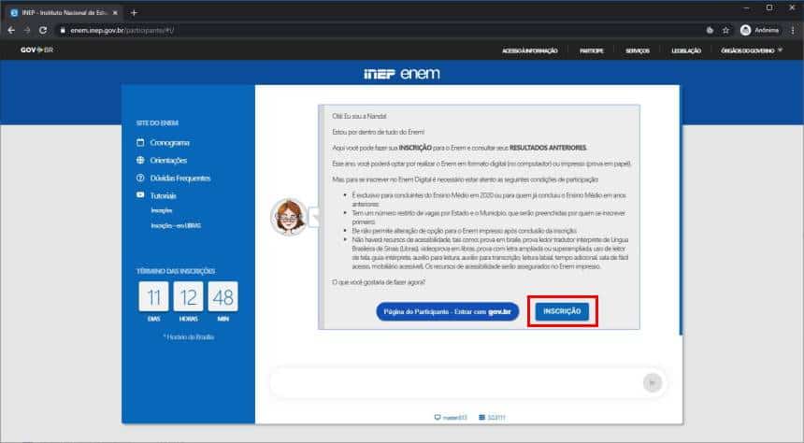
Task: Click the Nanda assistant avatar
Action: click(289, 217)
